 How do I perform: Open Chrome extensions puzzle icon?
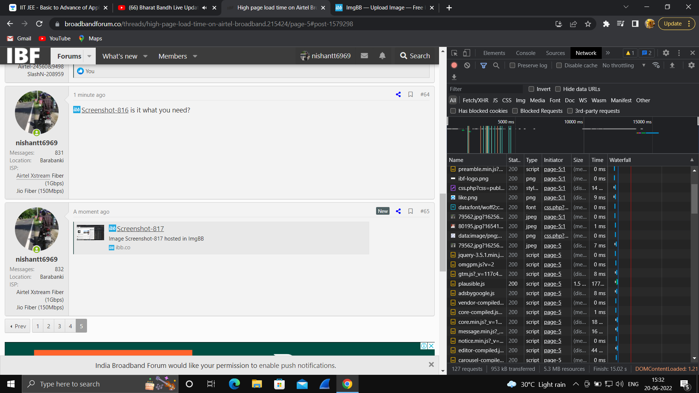coord(606,24)
